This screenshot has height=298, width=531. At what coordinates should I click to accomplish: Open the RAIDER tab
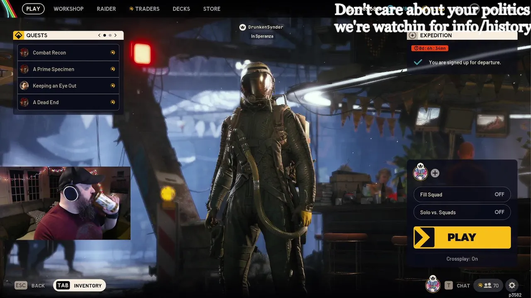tap(106, 9)
